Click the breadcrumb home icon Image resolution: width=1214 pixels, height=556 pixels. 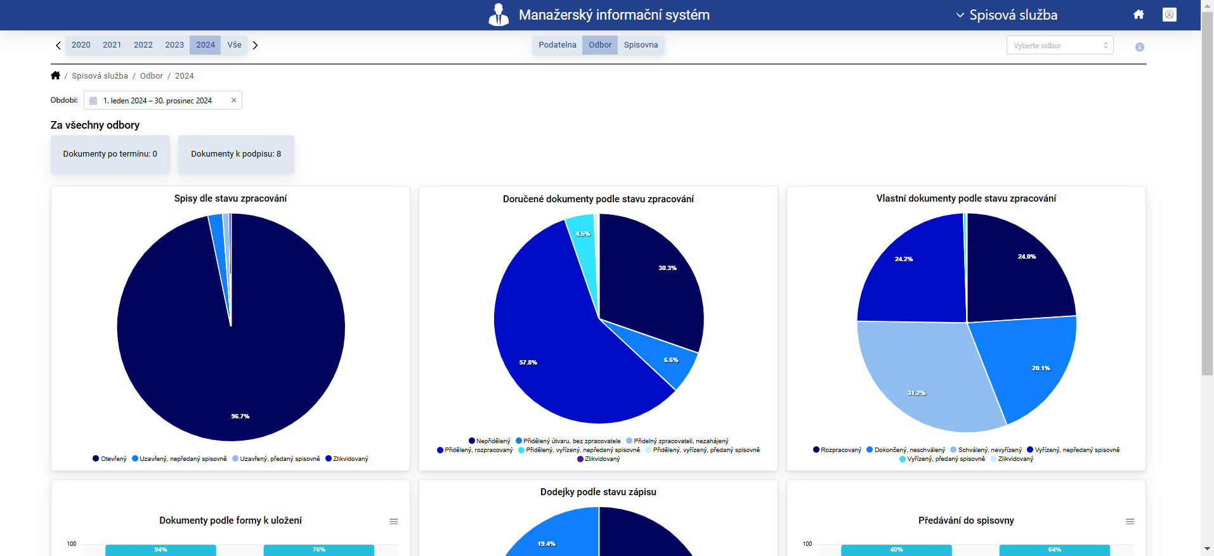coord(56,75)
